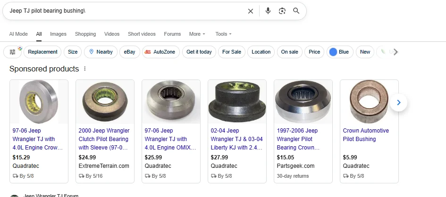This screenshot has height=197, width=446.
Task: Apply the New condition filter chip
Action: point(365,52)
